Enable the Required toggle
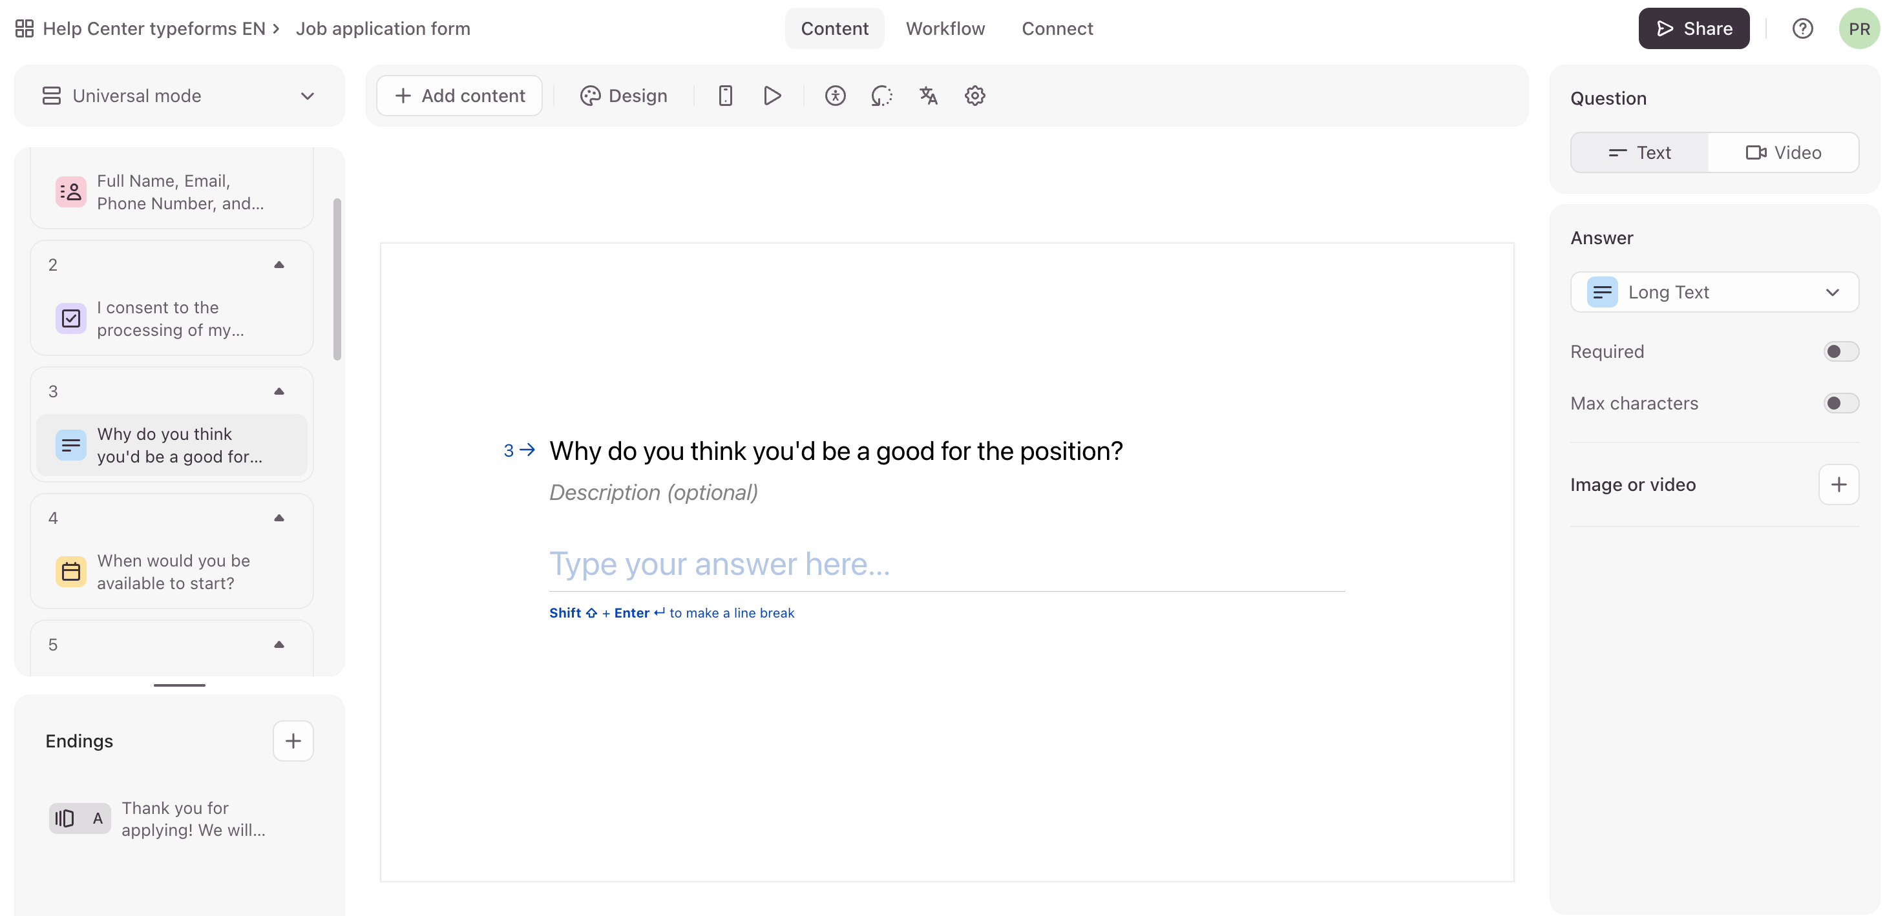 1840,351
